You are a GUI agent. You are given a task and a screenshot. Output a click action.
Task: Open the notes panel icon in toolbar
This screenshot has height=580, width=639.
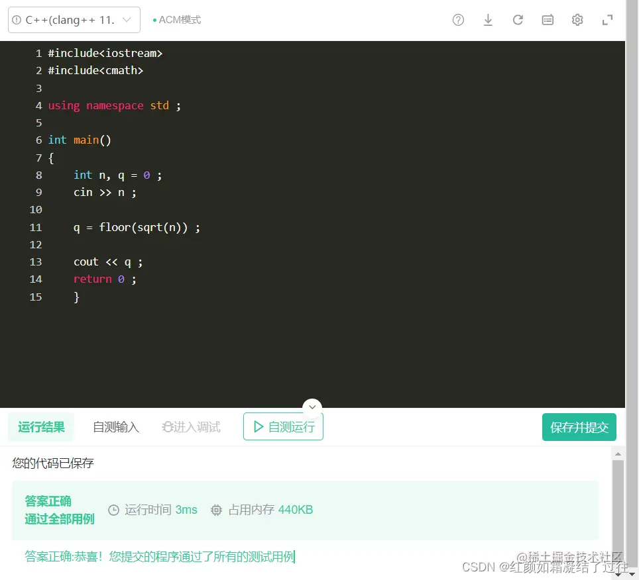pos(548,20)
